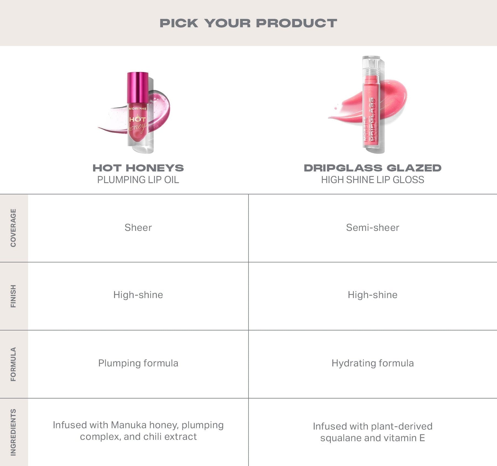
Task: Click the Manuka honey ingredients text
Action: coord(138,431)
